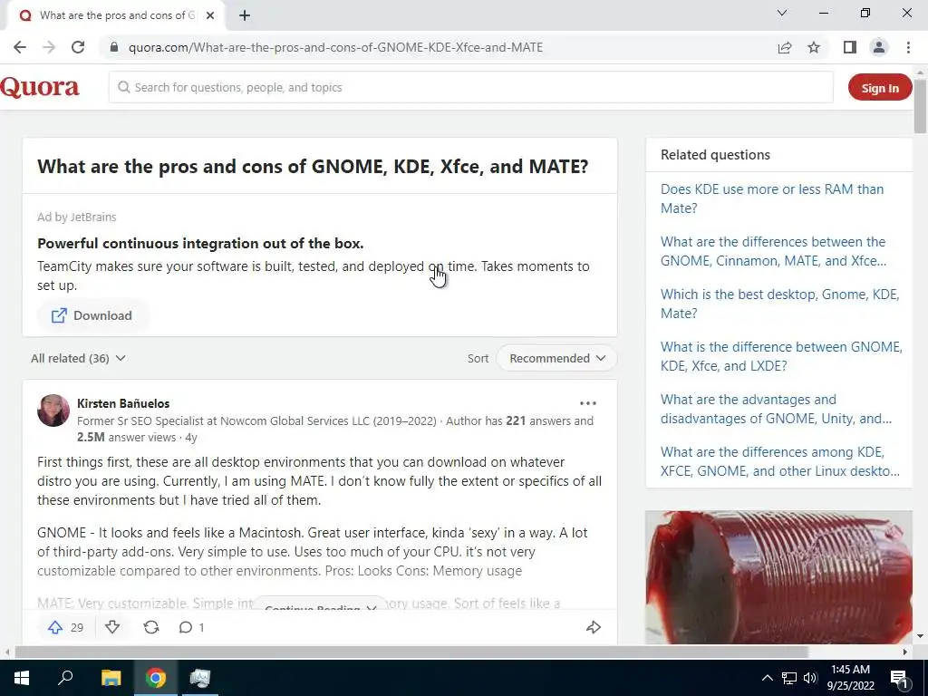Reshare the answer with the circular arrows icon

[x=151, y=627]
